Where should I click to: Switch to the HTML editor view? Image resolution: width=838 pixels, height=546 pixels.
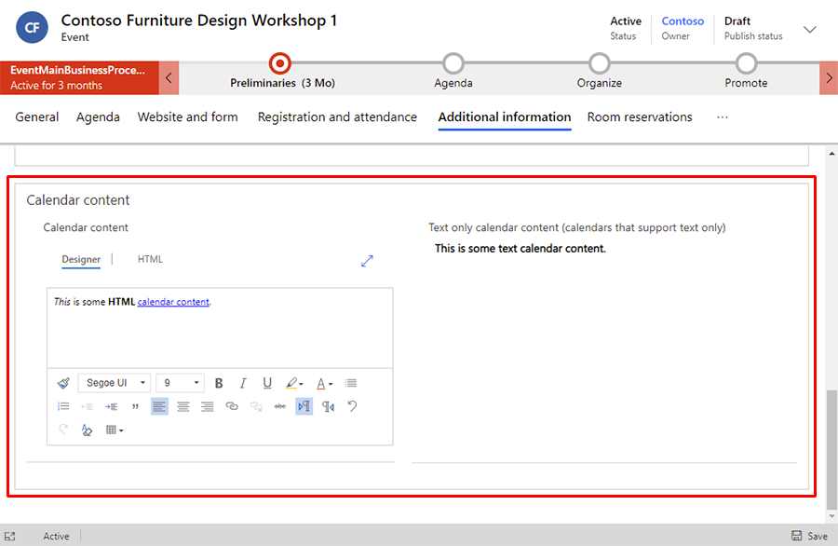click(x=150, y=259)
